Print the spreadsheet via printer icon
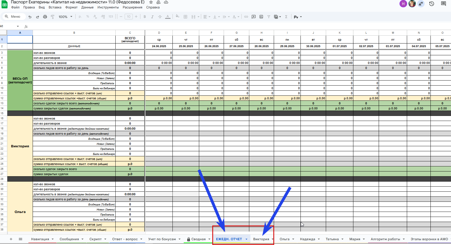The image size is (451, 245). [x=45, y=17]
